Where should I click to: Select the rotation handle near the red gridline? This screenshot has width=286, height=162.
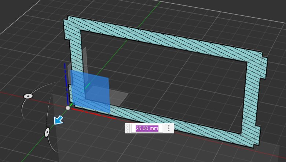(x=28, y=96)
